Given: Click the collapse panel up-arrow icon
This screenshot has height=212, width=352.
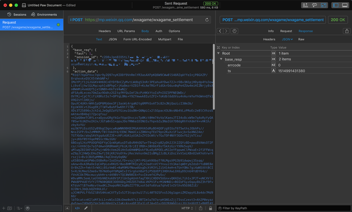Looking at the screenshot, I should point(67,208).
